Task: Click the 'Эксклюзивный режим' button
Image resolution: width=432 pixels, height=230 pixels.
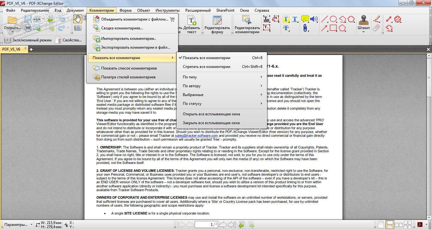Action: click(28, 40)
